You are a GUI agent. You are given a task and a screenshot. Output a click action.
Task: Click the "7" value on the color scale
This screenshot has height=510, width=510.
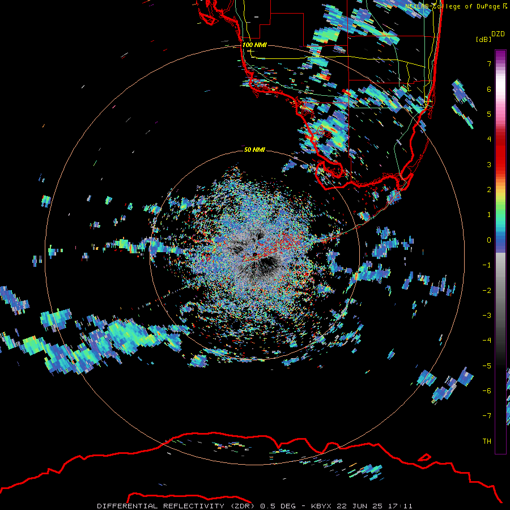pos(489,63)
